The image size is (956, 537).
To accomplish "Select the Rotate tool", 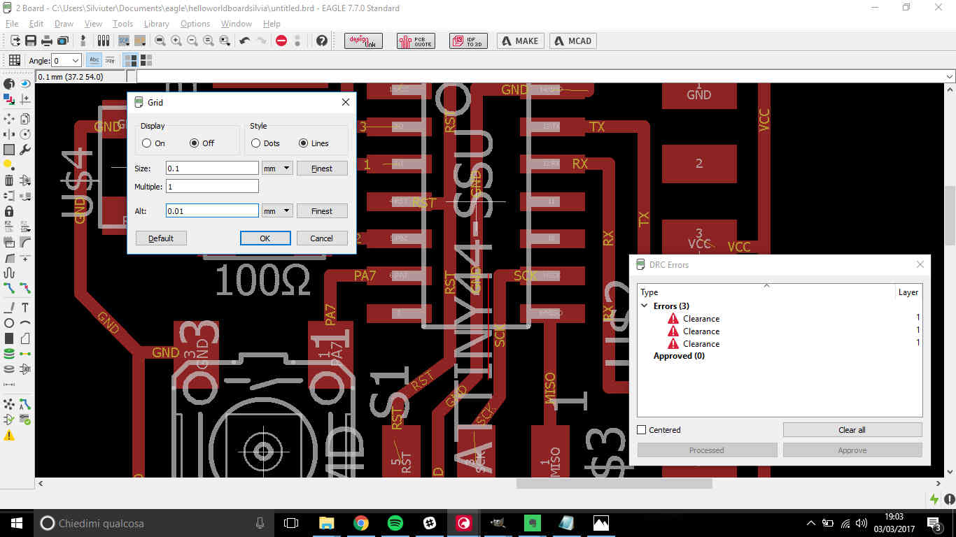I will click(x=25, y=134).
